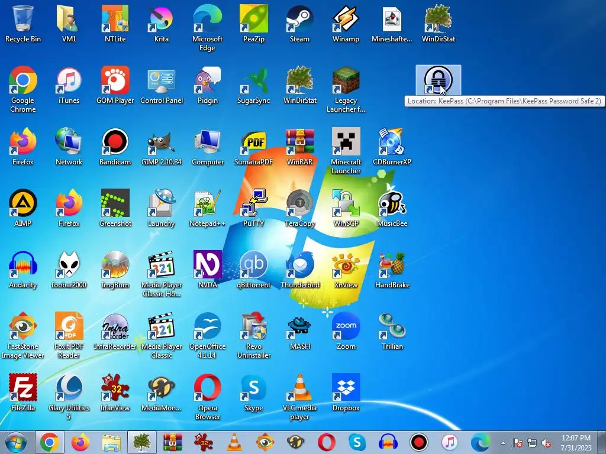606x454 pixels.
Task: Click the Zoom desktop shortcut
Action: [x=346, y=331]
